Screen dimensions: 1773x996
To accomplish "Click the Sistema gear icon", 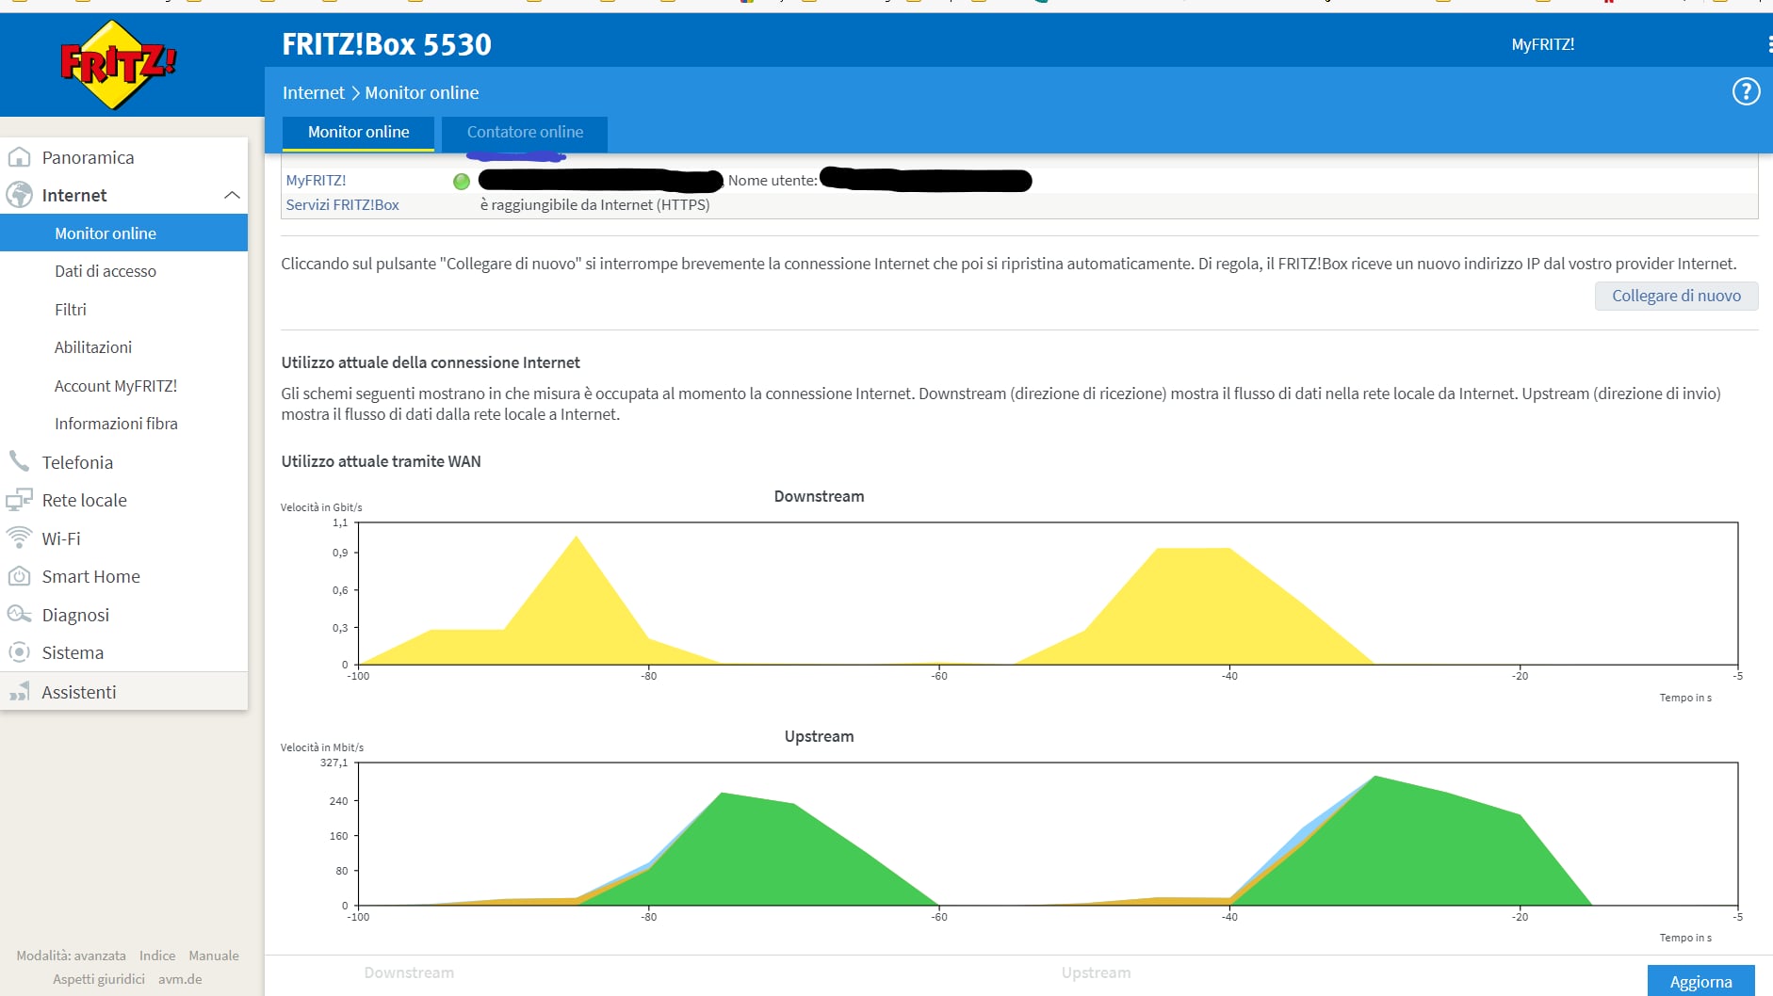I will (19, 652).
